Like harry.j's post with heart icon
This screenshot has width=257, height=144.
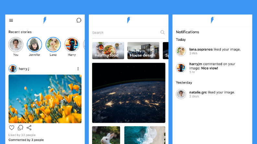[11, 128]
